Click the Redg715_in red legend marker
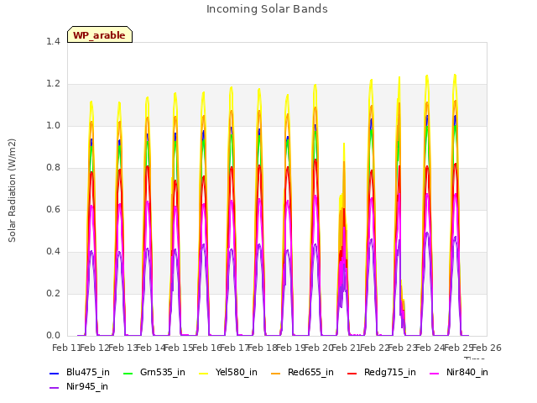Image resolution: width=537 pixels, height=403 pixels. tap(352, 373)
